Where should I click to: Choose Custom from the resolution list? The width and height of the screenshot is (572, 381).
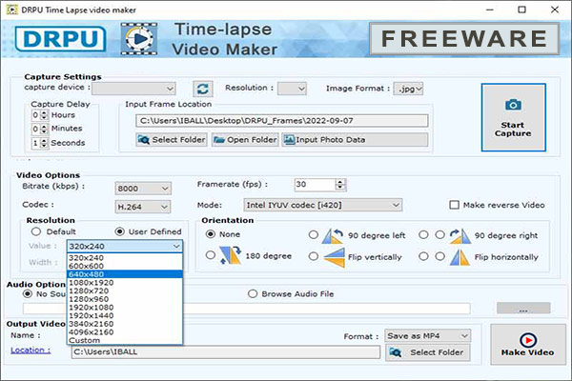[x=125, y=340]
